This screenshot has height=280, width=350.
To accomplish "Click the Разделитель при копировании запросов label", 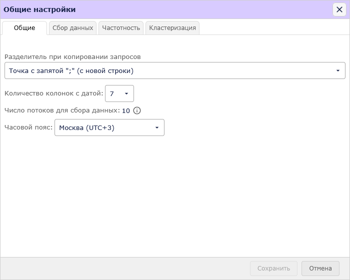I will 72,57.
